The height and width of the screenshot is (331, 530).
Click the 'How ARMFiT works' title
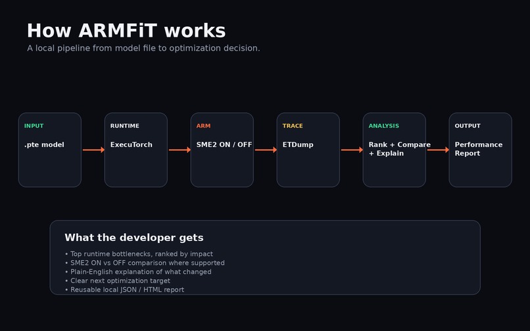(126, 31)
